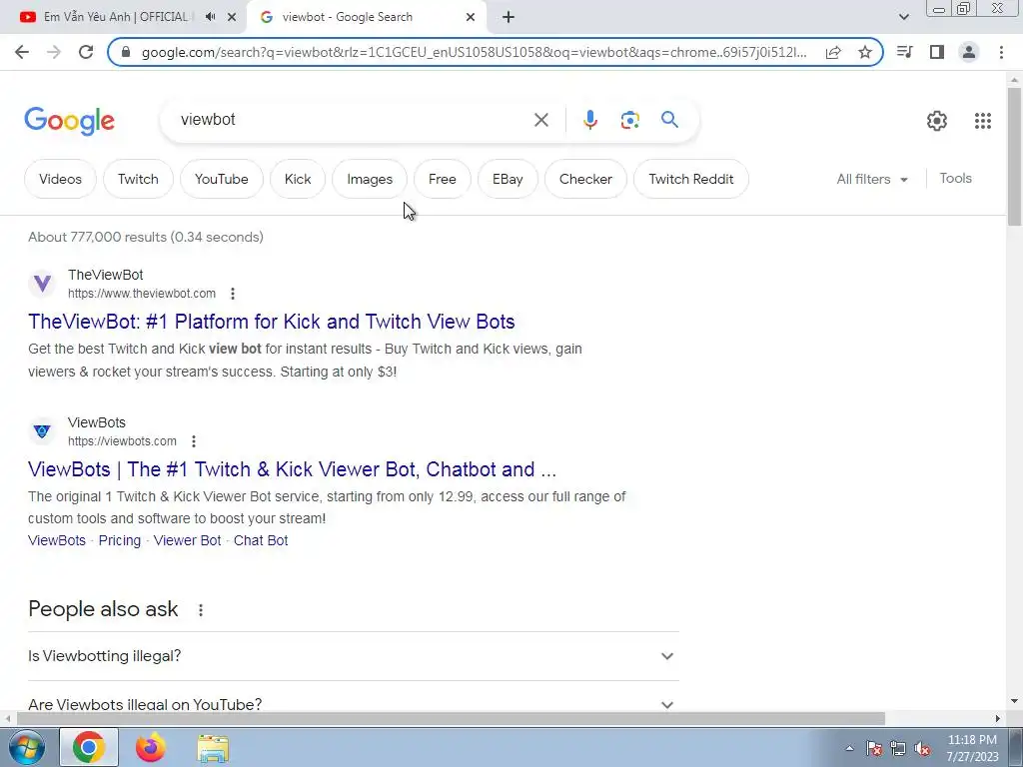
Task: Click the vertical scrollbar thumb
Action: [1014, 157]
